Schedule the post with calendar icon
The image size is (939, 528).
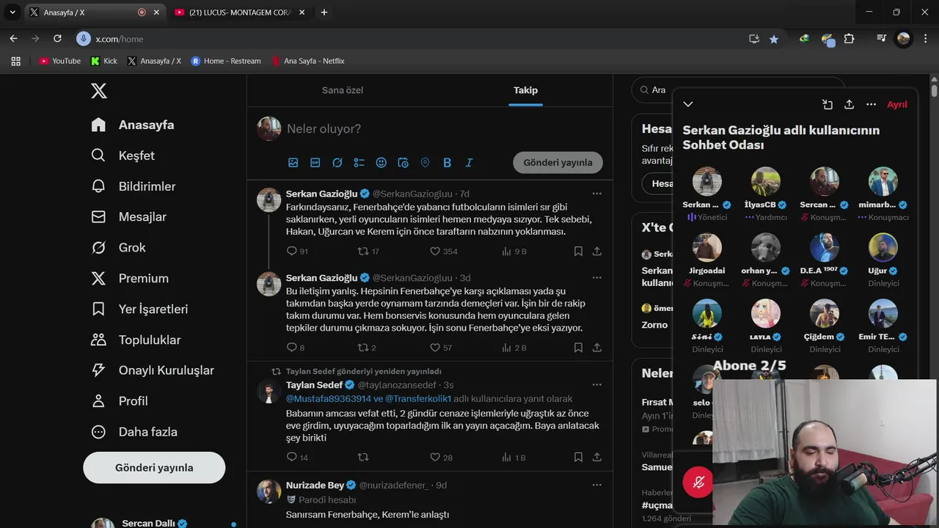point(403,163)
